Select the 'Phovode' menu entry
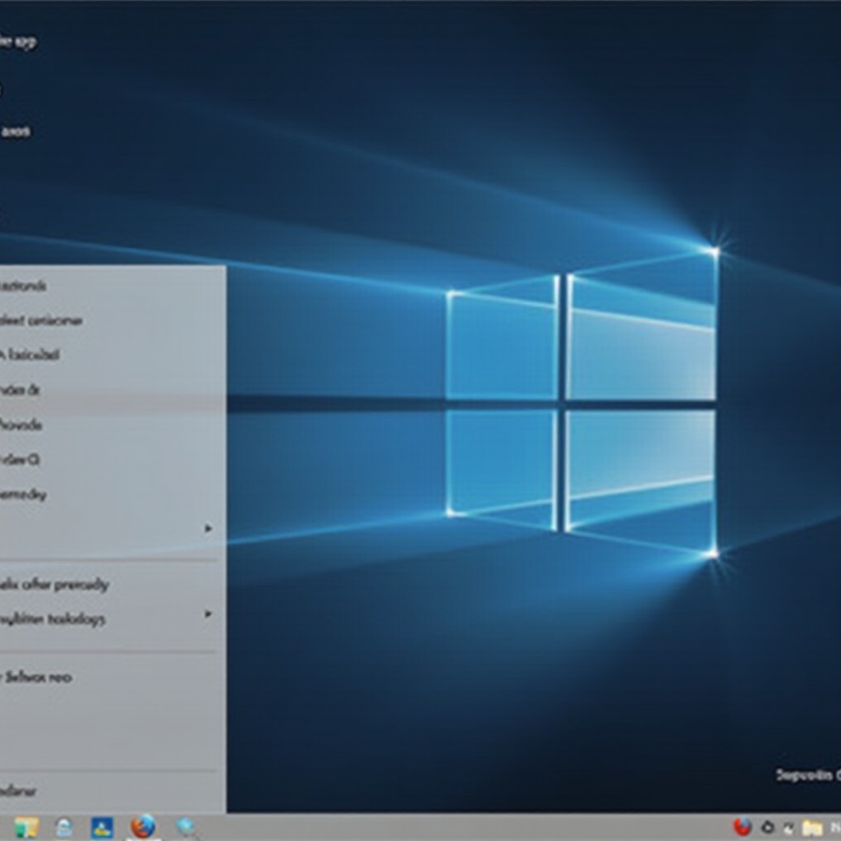This screenshot has width=841, height=841. tap(21, 425)
